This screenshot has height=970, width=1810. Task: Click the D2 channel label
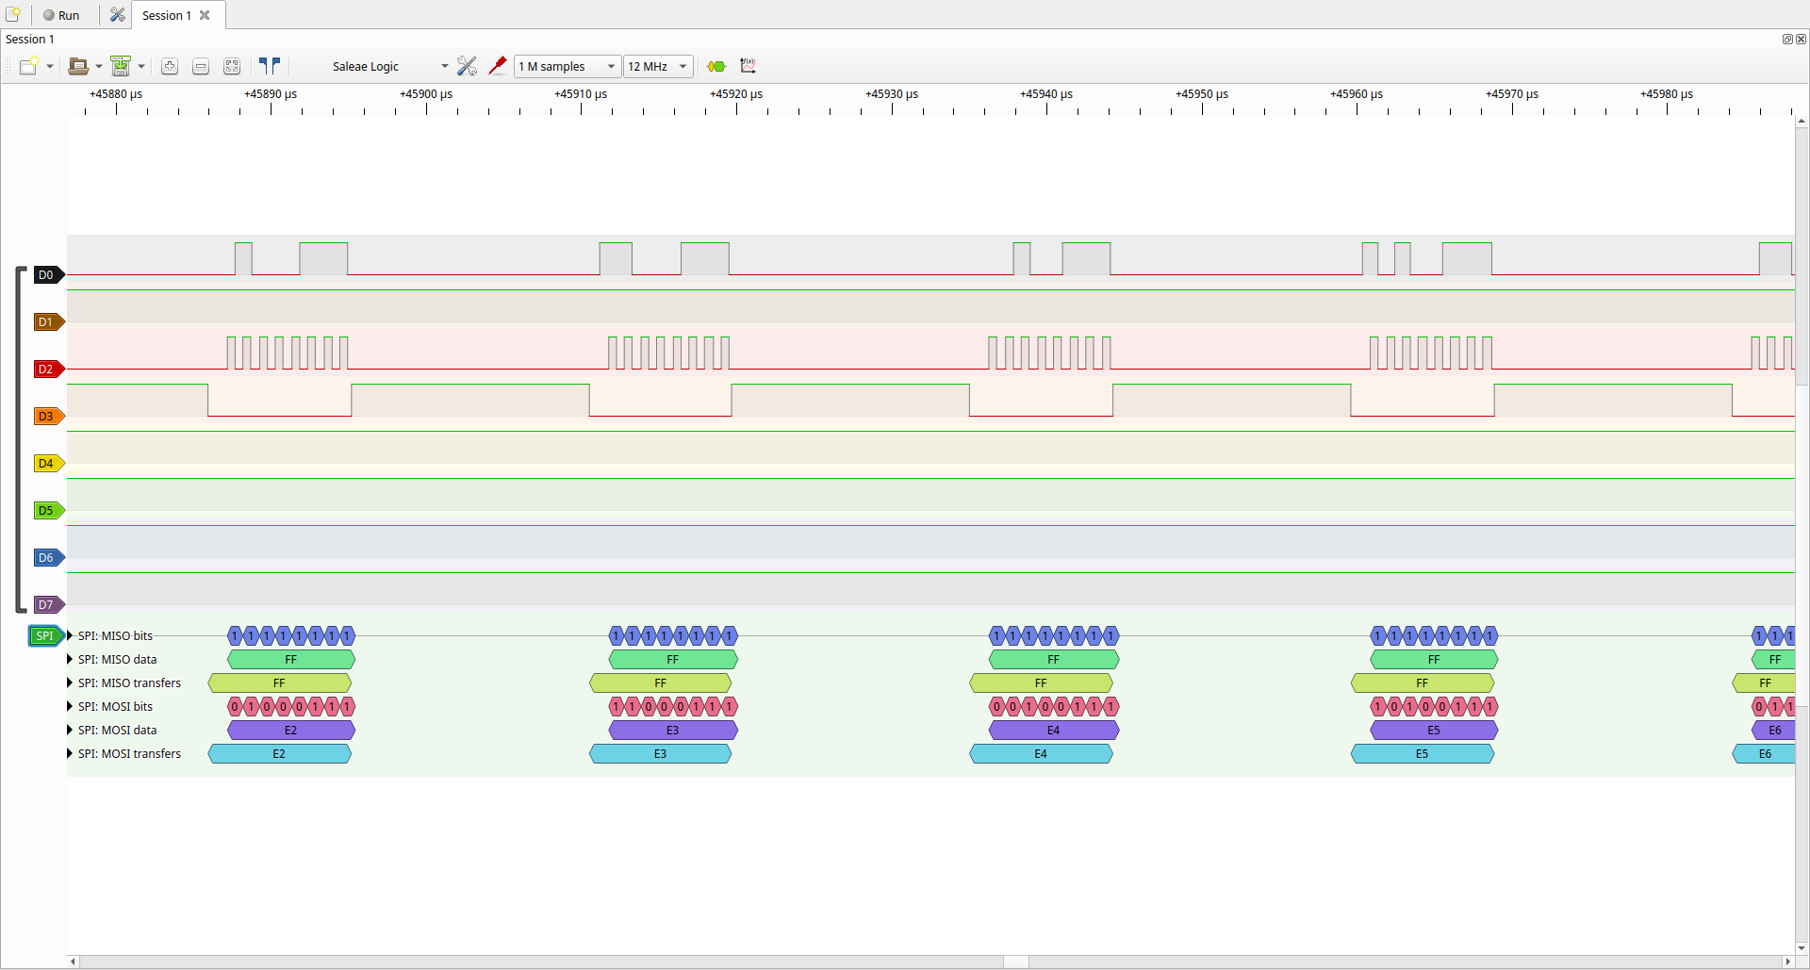46,370
